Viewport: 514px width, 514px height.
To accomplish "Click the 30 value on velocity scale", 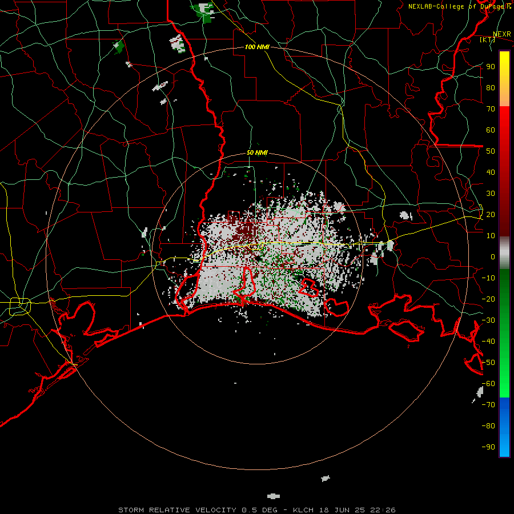I will 491,194.
